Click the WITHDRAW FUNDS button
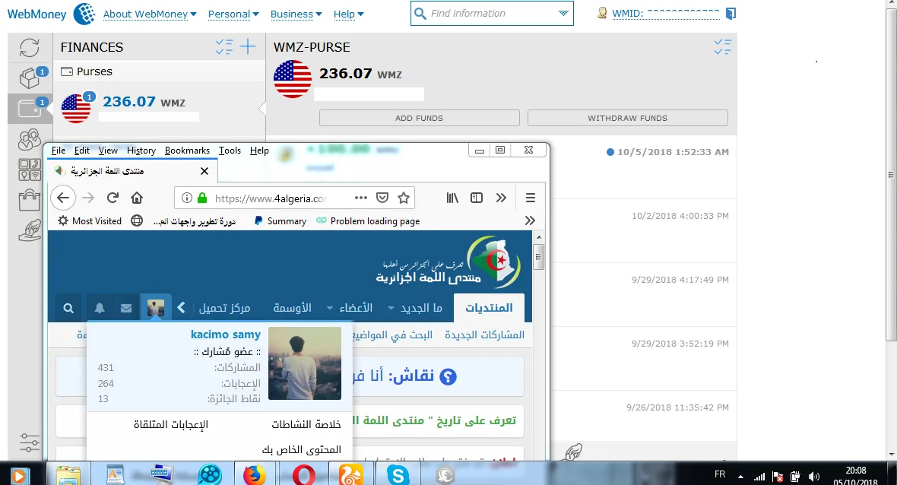The image size is (897, 485). [627, 118]
